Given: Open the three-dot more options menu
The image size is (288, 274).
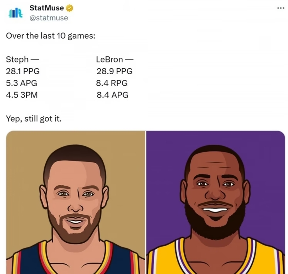Looking at the screenshot, I should point(281,8).
